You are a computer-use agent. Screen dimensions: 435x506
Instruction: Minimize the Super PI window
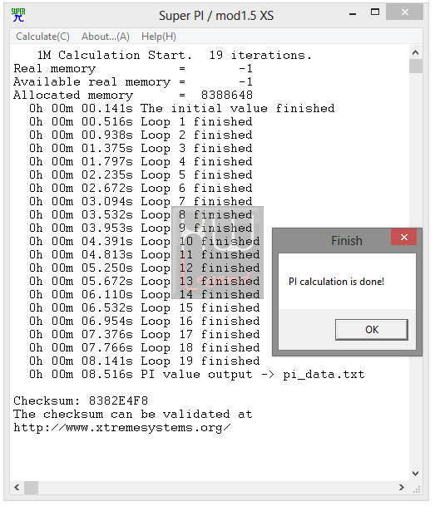[x=353, y=14]
